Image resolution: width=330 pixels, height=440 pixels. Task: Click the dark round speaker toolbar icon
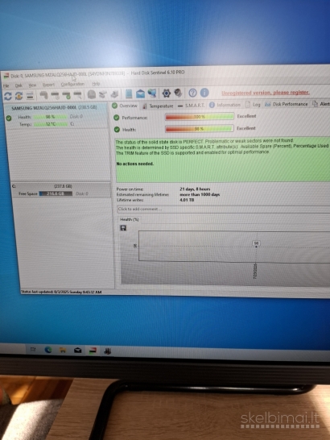[x=178, y=93]
